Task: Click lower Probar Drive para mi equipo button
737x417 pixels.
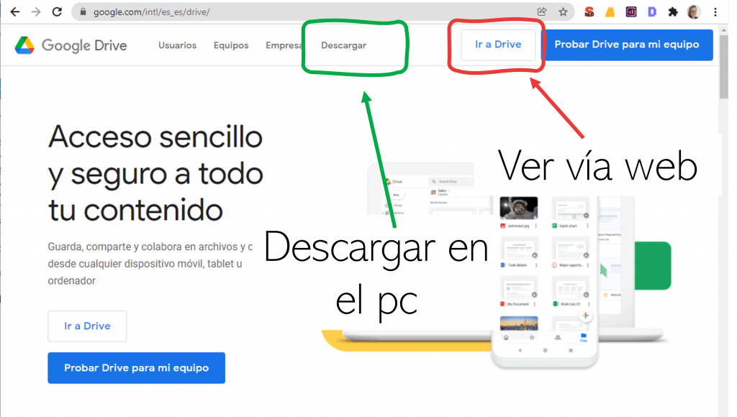Action: pyautogui.click(x=136, y=367)
